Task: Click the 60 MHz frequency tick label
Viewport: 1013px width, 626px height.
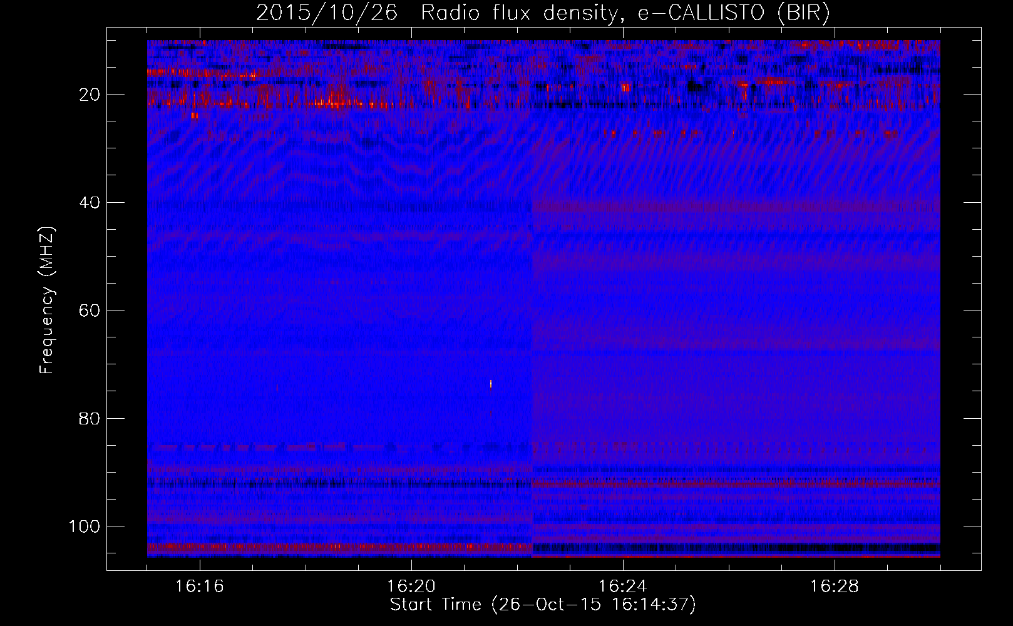Action: tap(90, 311)
